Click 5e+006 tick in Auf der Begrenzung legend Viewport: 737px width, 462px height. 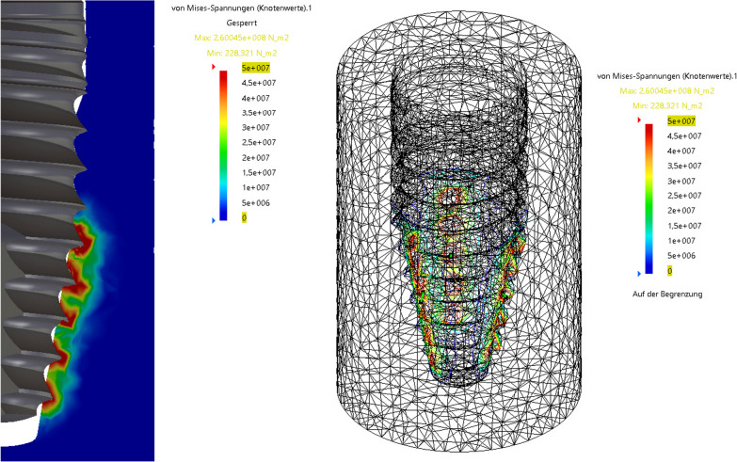(x=681, y=256)
